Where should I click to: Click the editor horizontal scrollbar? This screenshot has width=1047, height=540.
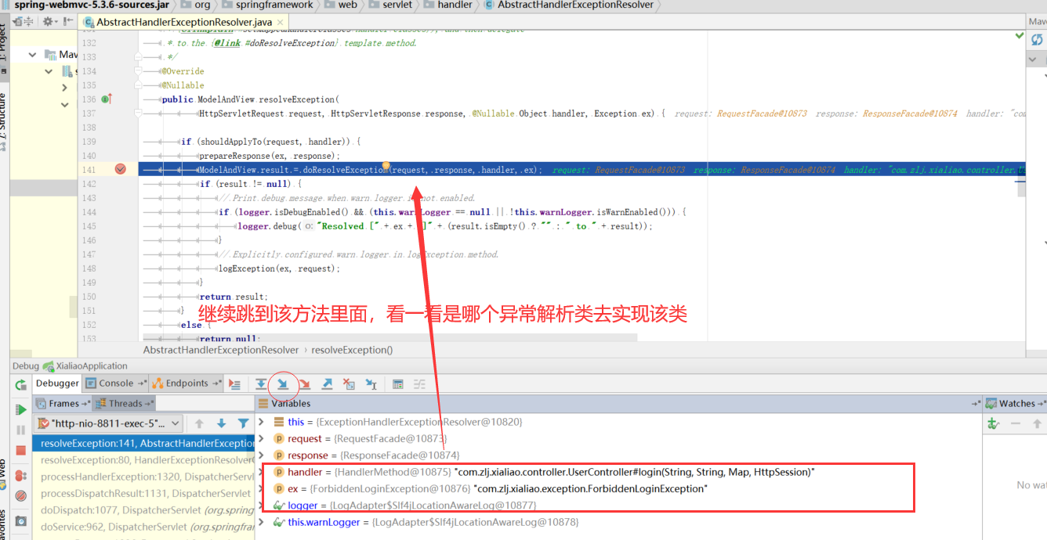[389, 337]
